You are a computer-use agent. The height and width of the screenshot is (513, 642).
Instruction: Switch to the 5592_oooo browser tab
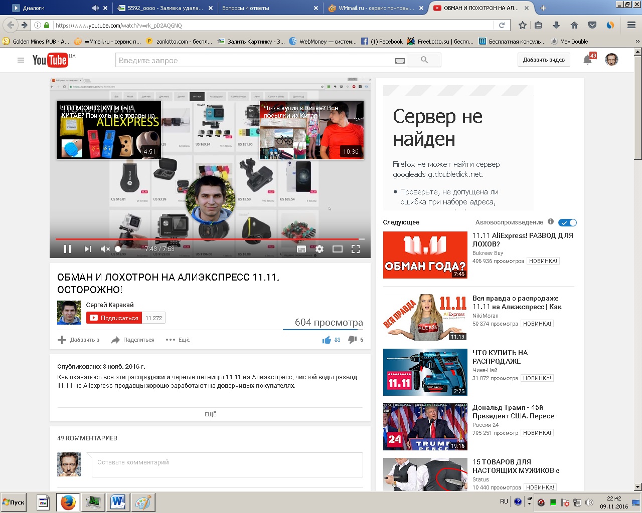click(166, 8)
